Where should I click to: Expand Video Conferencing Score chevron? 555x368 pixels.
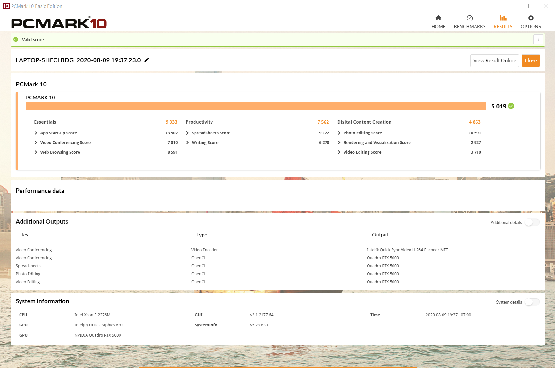click(36, 142)
